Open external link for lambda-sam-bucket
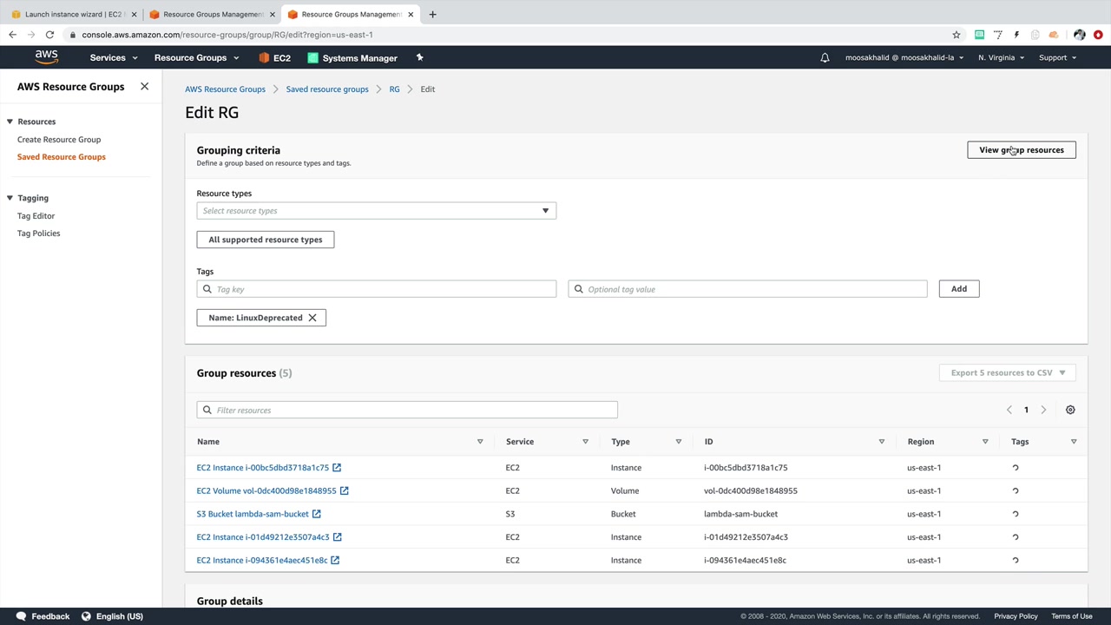 pyautogui.click(x=317, y=514)
